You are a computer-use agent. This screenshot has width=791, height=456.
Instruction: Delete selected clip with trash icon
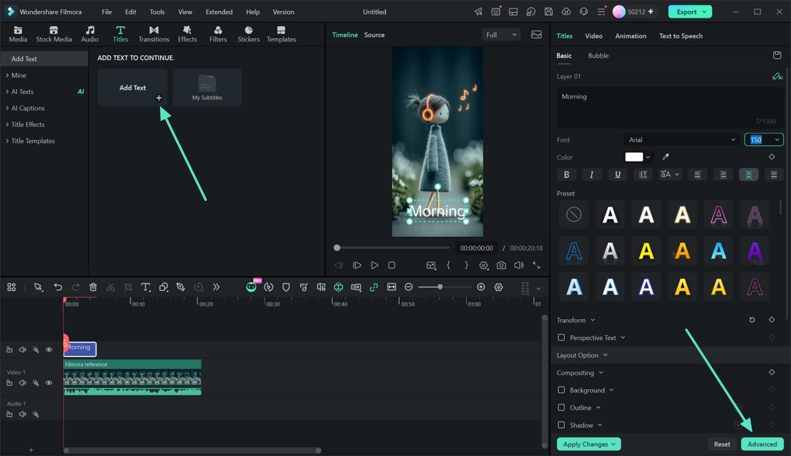click(x=93, y=287)
